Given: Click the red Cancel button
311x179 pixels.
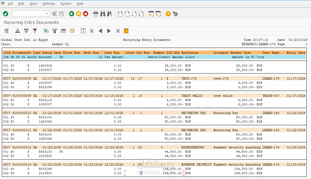Looking at the screenshot, I should [x=85, y=14].
